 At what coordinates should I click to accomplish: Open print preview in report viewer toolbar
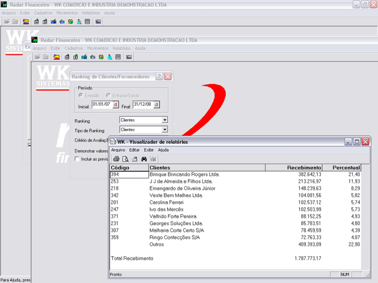125,159
